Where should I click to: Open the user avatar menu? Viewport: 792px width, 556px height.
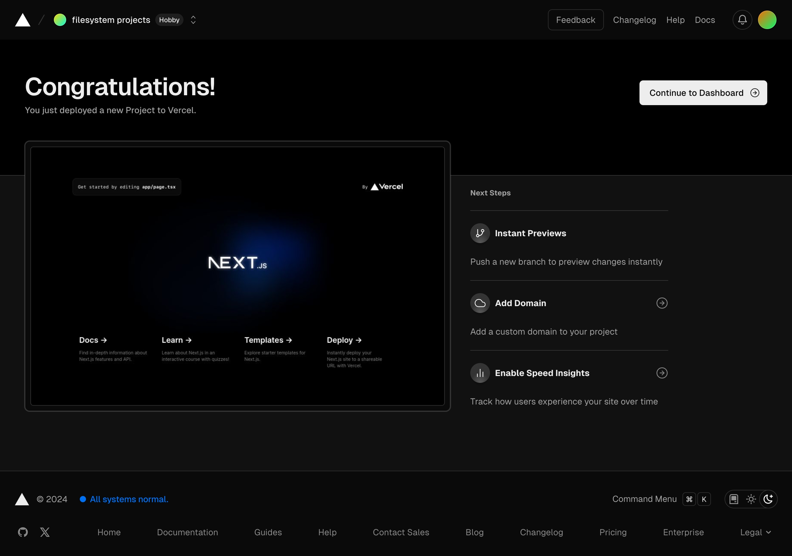767,20
